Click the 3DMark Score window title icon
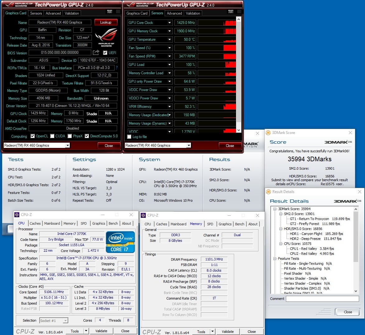This screenshot has height=335, width=365. [268, 133]
